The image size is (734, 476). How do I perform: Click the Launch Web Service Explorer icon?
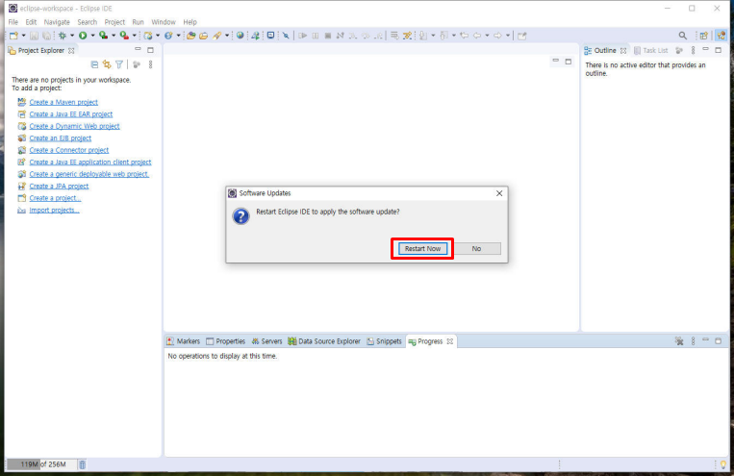256,36
